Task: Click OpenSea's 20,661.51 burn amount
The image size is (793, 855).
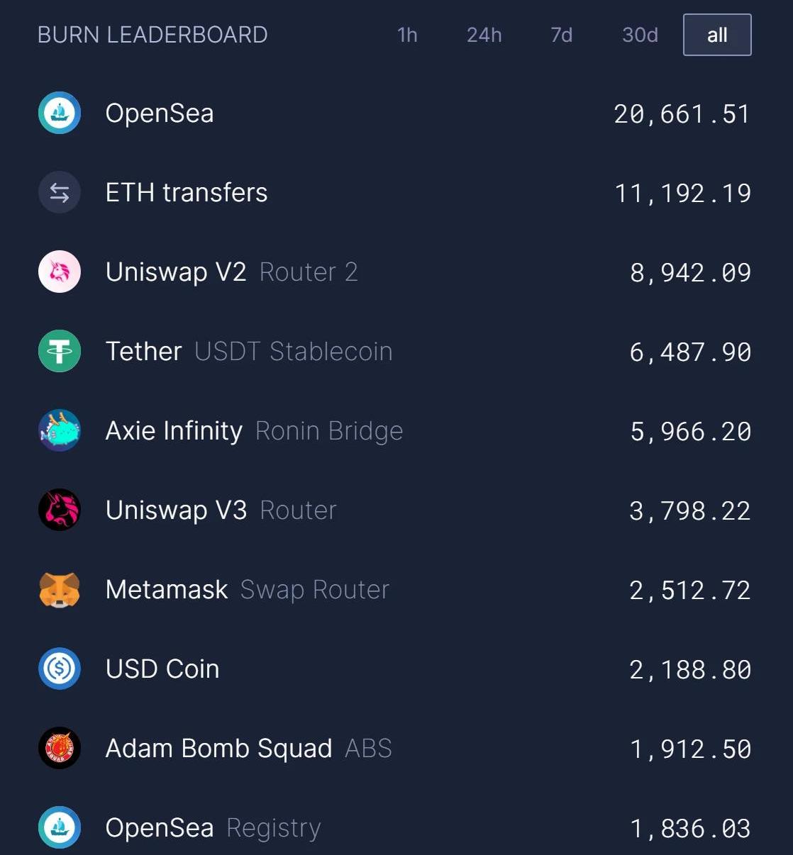Action: point(681,114)
